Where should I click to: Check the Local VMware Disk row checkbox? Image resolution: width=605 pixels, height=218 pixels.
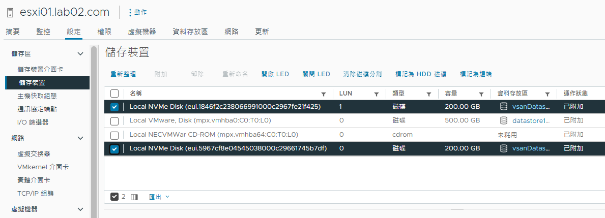coord(114,121)
